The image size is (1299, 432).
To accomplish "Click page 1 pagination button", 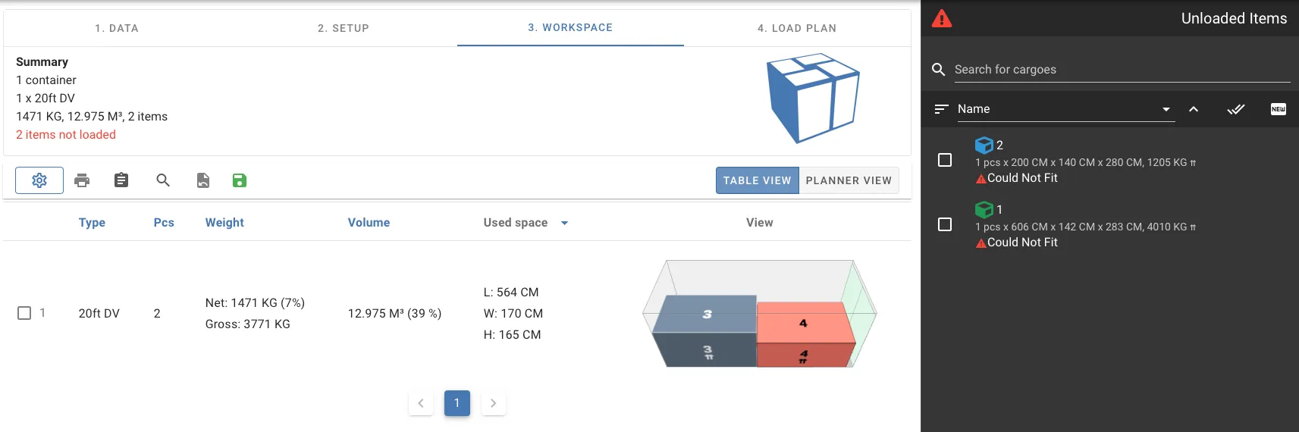I will pyautogui.click(x=457, y=403).
